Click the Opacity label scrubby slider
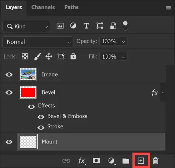This screenshot has height=168, width=175. point(87,41)
